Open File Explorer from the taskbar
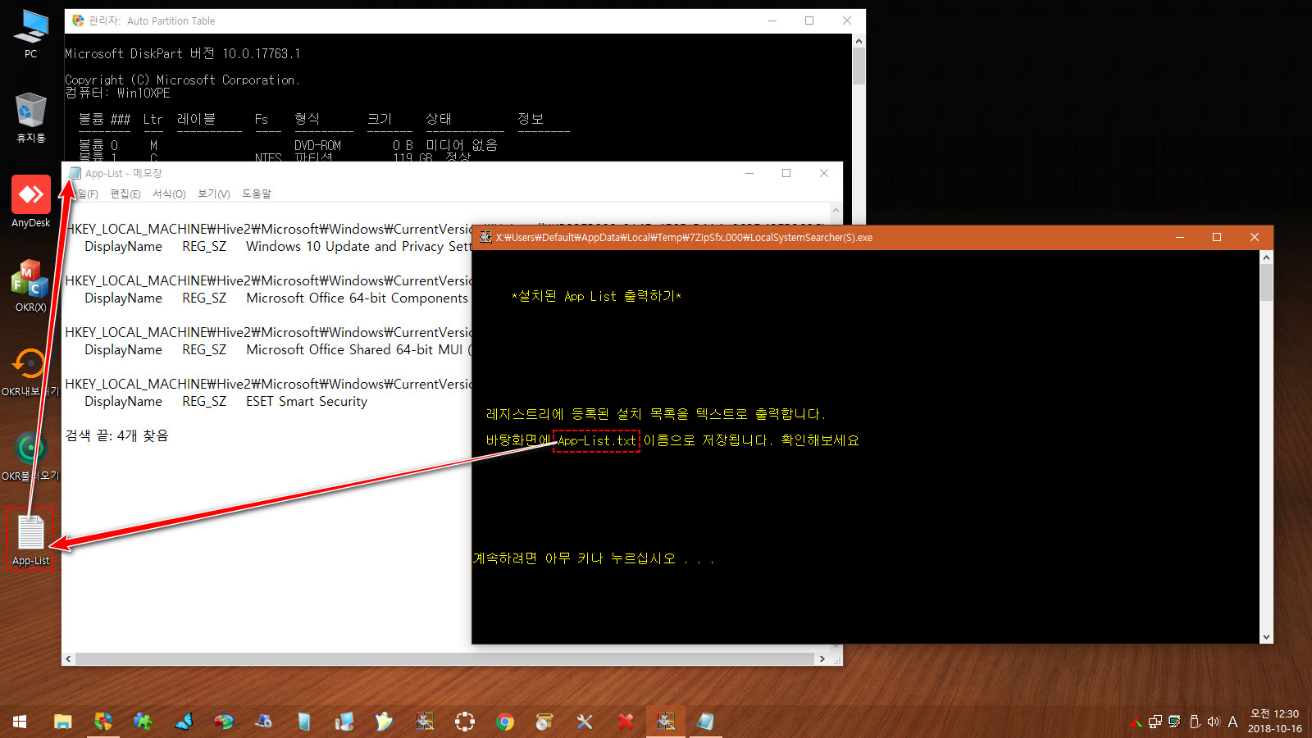 tap(62, 722)
